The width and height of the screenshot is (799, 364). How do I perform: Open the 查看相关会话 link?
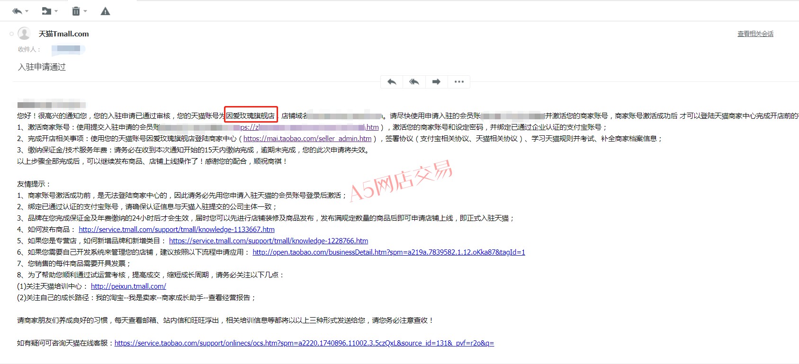755,34
